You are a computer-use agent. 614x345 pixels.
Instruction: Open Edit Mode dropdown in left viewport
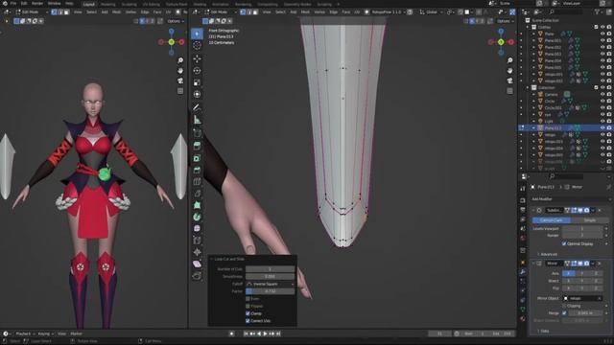tap(32, 12)
